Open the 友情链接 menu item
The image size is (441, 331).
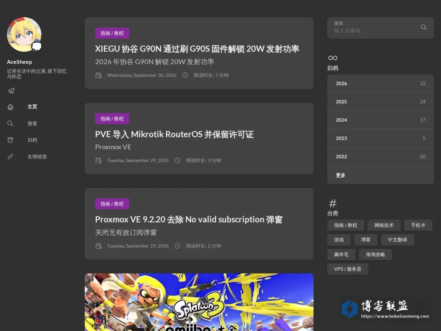click(x=37, y=157)
